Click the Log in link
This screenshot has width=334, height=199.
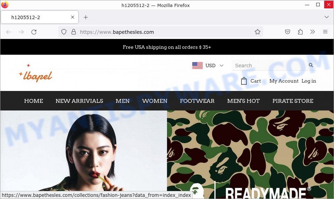click(309, 81)
